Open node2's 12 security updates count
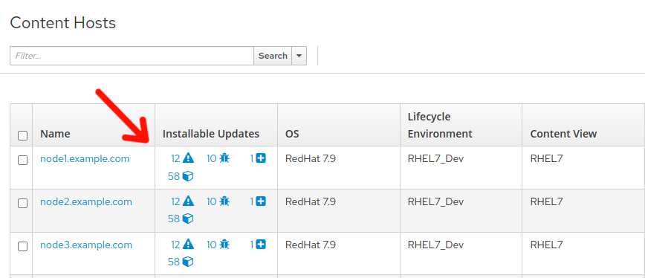The height and width of the screenshot is (278, 645). (175, 201)
